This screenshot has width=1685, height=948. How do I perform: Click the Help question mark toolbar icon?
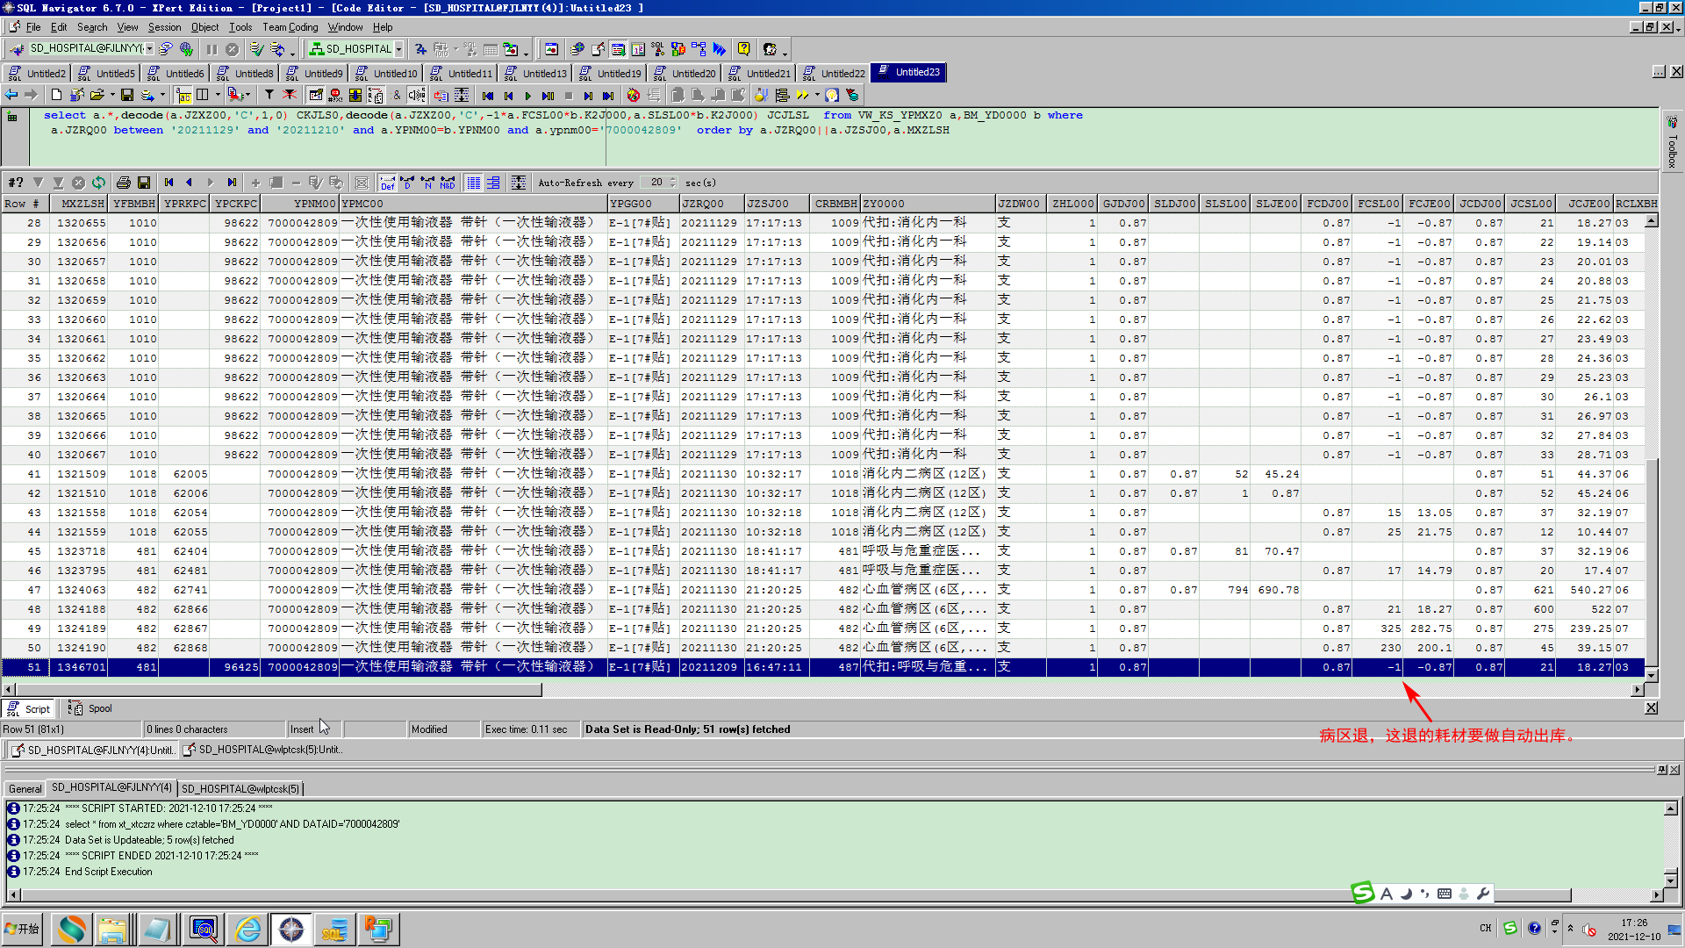[743, 49]
